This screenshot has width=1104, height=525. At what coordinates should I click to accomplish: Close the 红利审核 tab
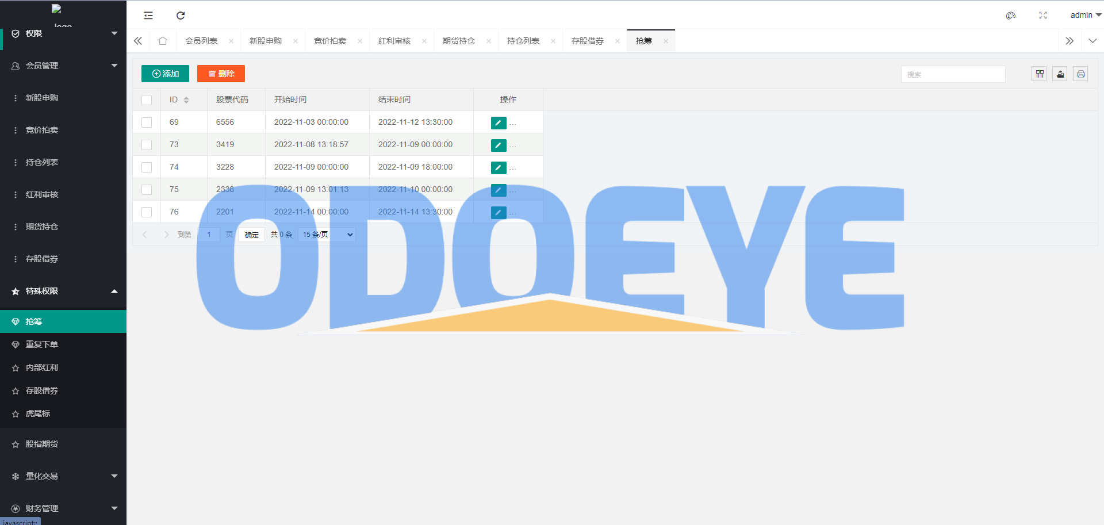424,41
